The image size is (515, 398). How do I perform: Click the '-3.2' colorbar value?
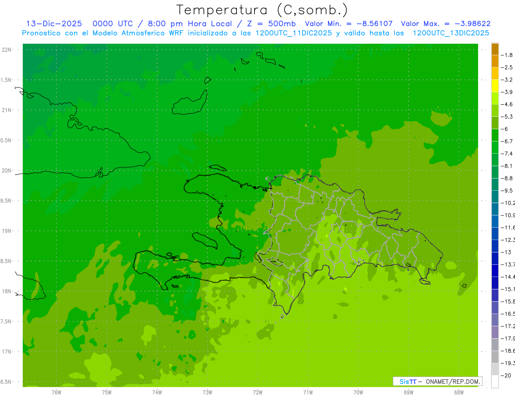tap(507, 79)
